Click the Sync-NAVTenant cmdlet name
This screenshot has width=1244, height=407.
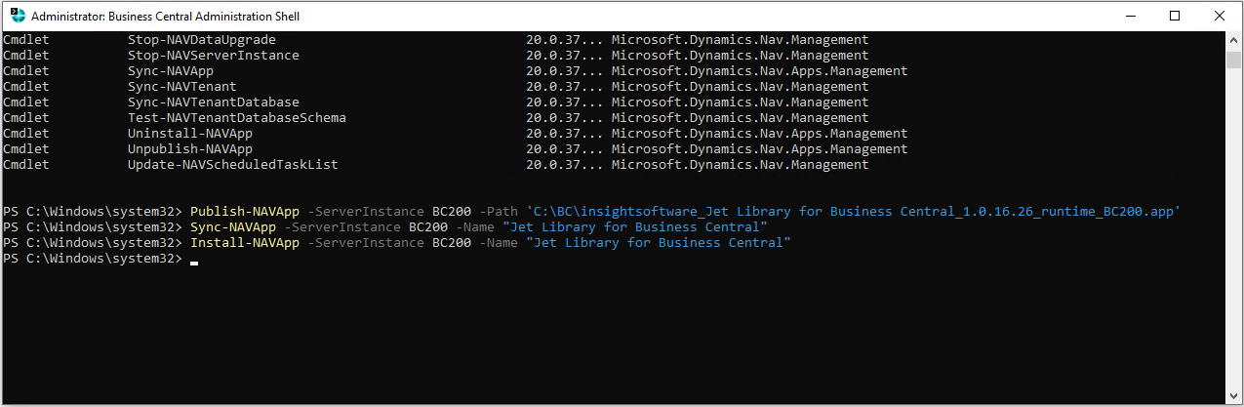pos(182,87)
